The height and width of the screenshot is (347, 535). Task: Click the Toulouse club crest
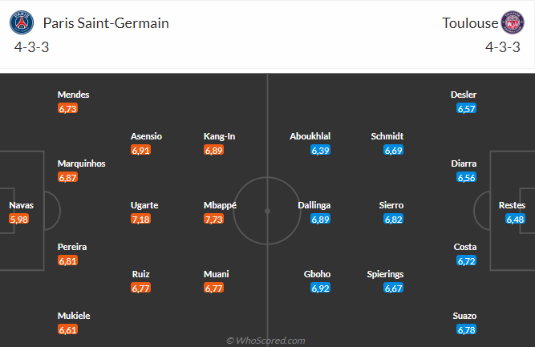(513, 22)
